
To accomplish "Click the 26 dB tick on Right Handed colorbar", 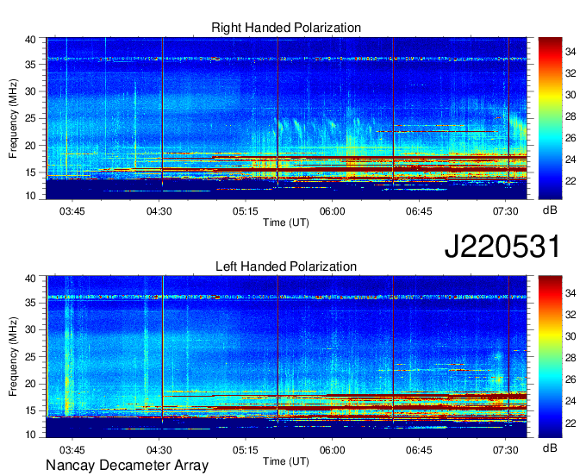I will coord(570,138).
